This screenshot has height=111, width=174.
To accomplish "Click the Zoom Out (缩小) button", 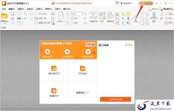I will coord(74,23).
